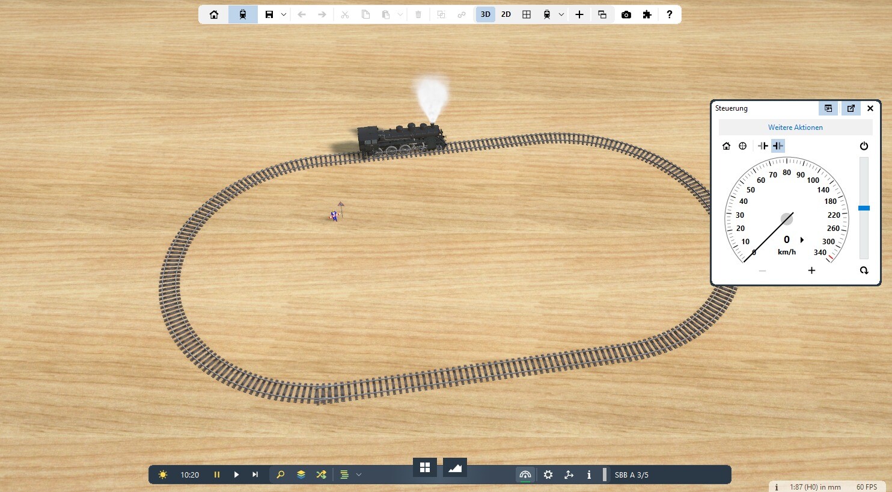Click the scale info icon in status bar
892x492 pixels.
(x=777, y=487)
